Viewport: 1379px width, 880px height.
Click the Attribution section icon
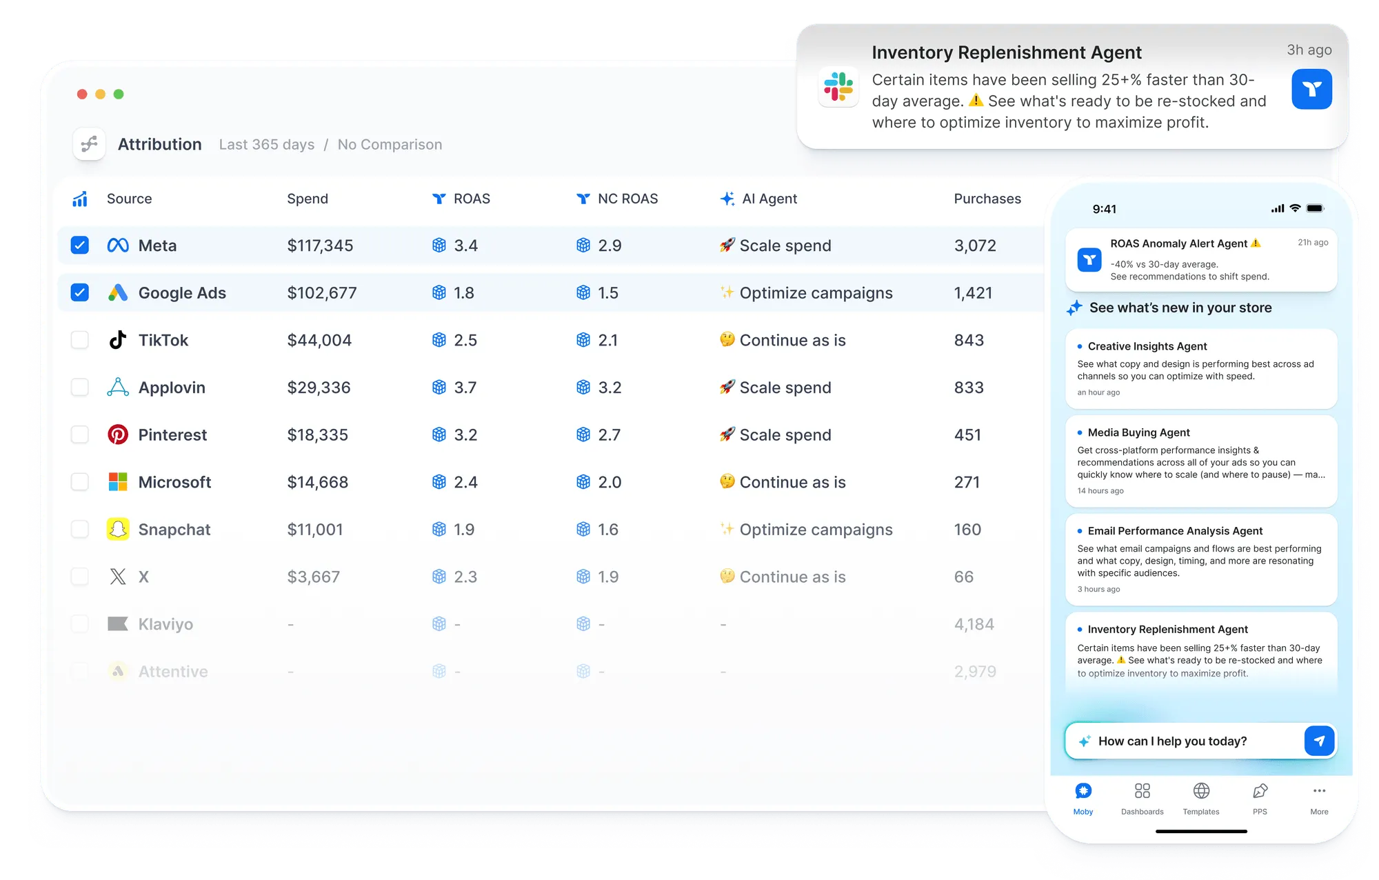coord(89,144)
